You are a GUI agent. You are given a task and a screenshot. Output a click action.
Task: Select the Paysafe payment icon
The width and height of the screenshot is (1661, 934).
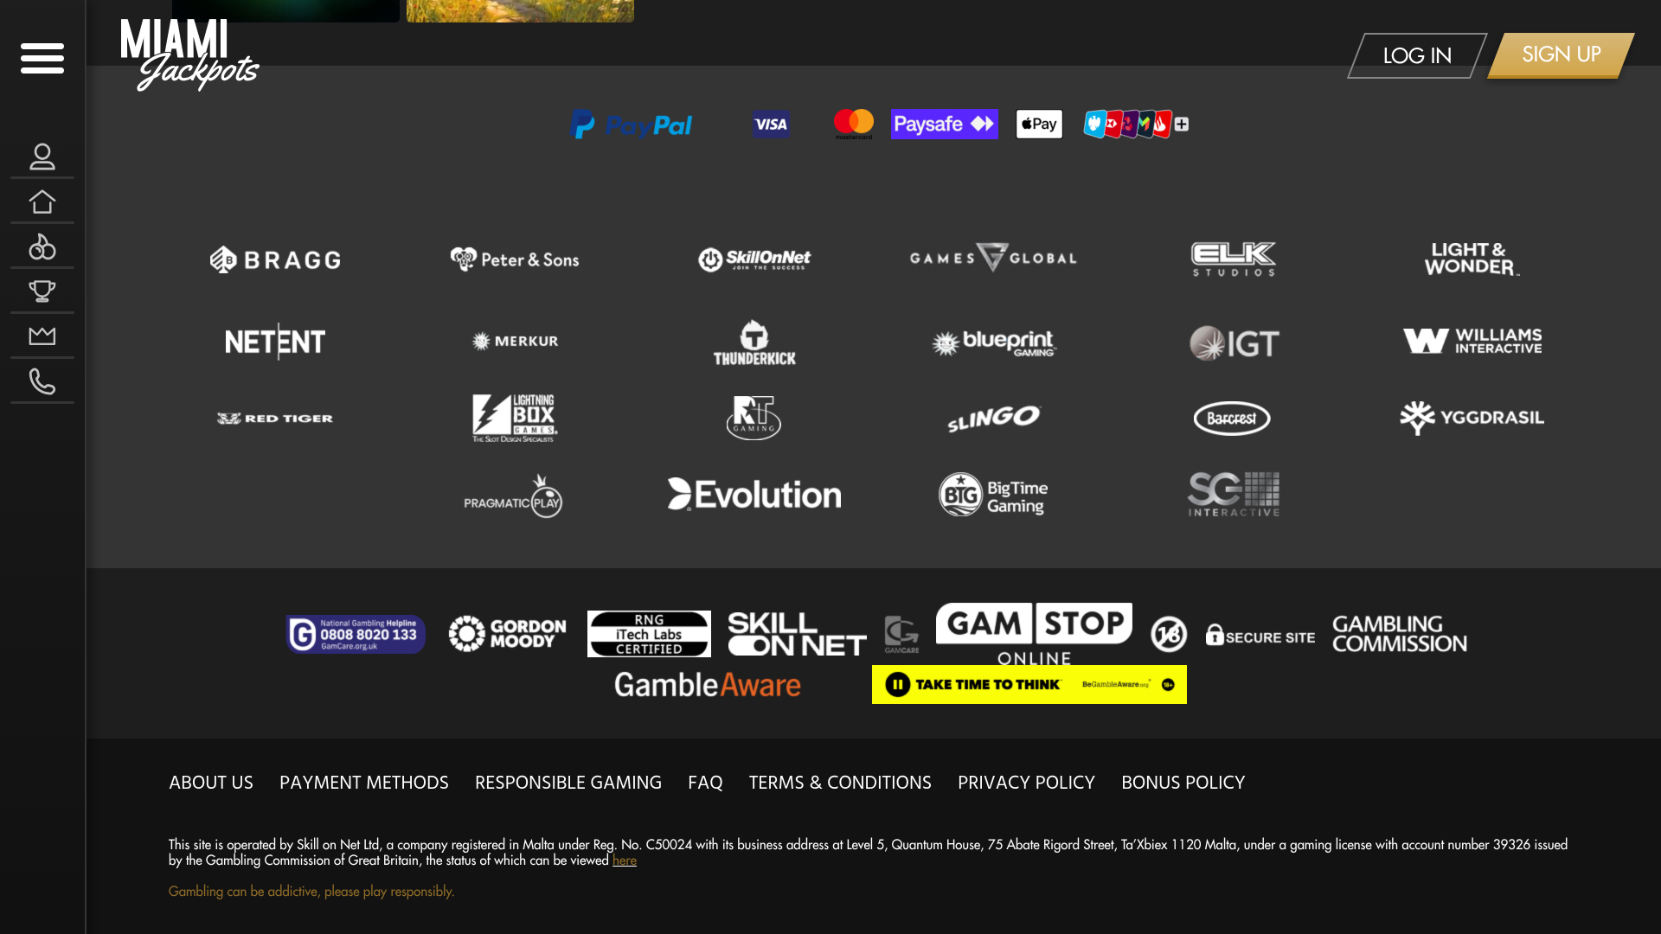coord(944,124)
